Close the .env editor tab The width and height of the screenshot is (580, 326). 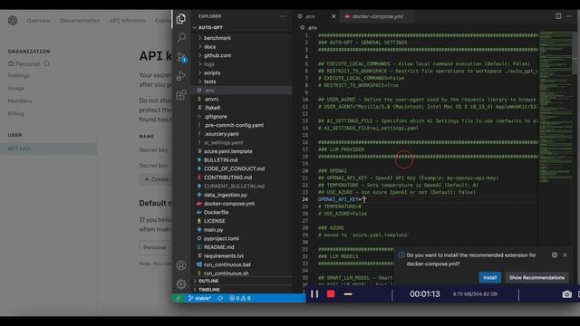coord(333,16)
